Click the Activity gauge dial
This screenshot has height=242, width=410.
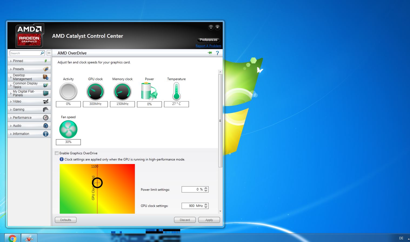coord(68,91)
